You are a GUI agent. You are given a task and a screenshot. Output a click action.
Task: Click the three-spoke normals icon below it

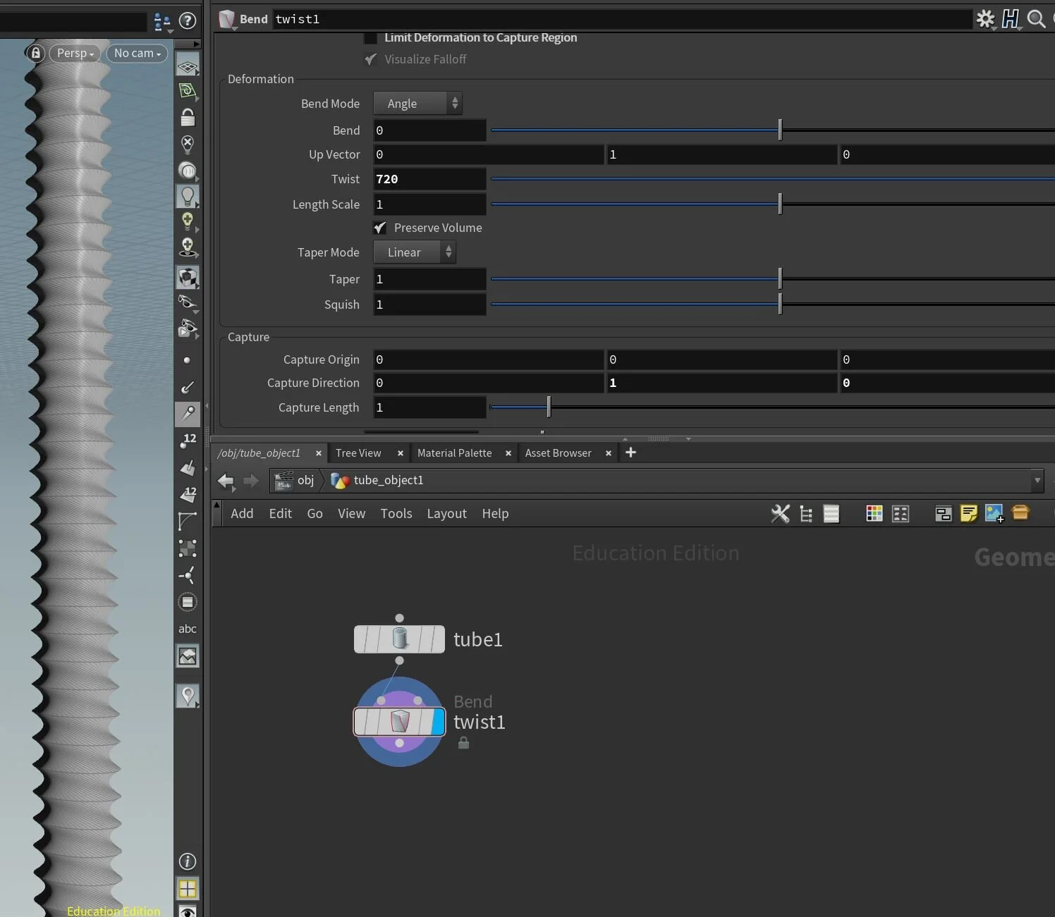click(187, 574)
